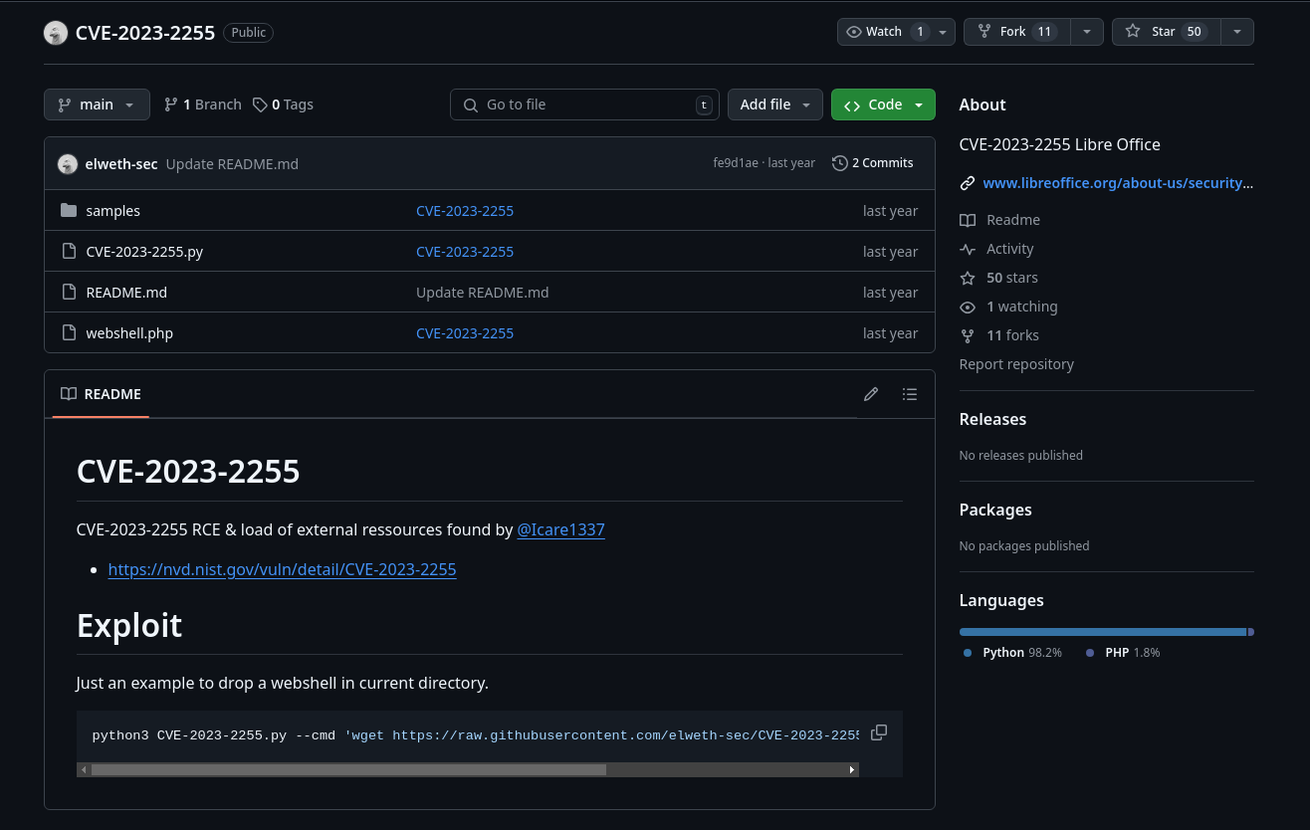
Task: Click the elweth-sec commit author avatar
Action: pos(68,164)
